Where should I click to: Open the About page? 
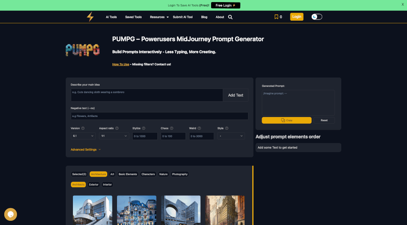220,17
